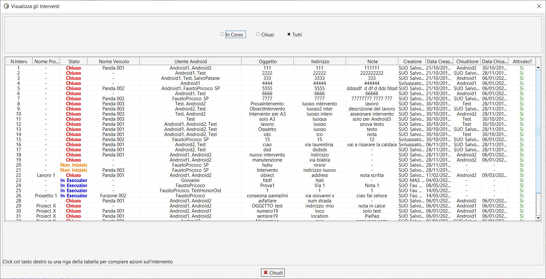546x279 pixels.
Task: Click intervention number 31 cell
Action: click(x=18, y=216)
